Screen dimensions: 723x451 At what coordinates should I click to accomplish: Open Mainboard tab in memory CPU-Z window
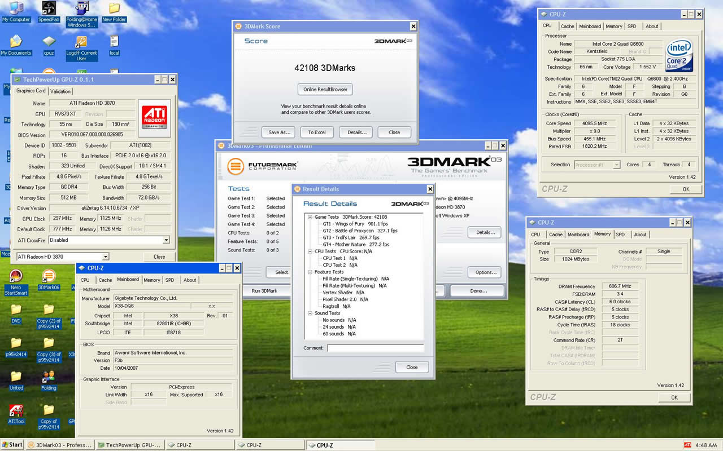[x=578, y=235]
